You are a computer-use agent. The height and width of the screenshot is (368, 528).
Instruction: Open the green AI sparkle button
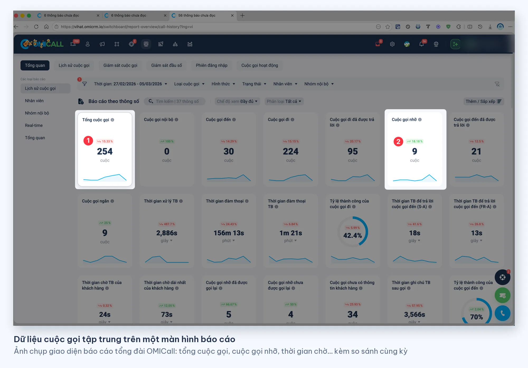click(455, 44)
